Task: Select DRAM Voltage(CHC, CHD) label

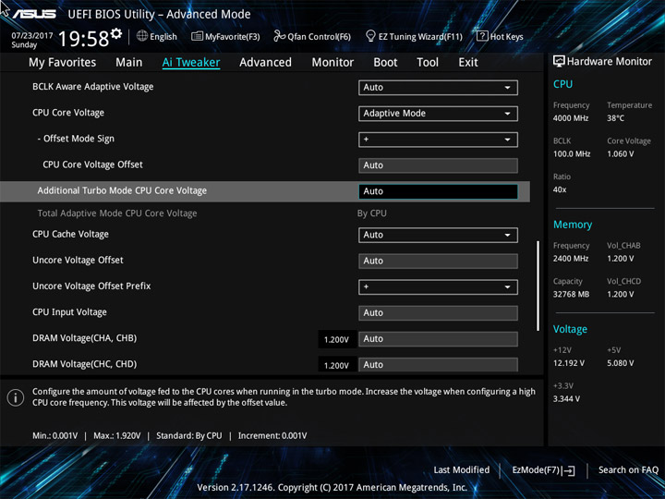Action: 84,364
